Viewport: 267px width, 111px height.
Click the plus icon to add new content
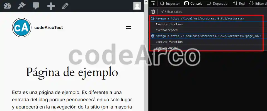[x=51, y=6]
